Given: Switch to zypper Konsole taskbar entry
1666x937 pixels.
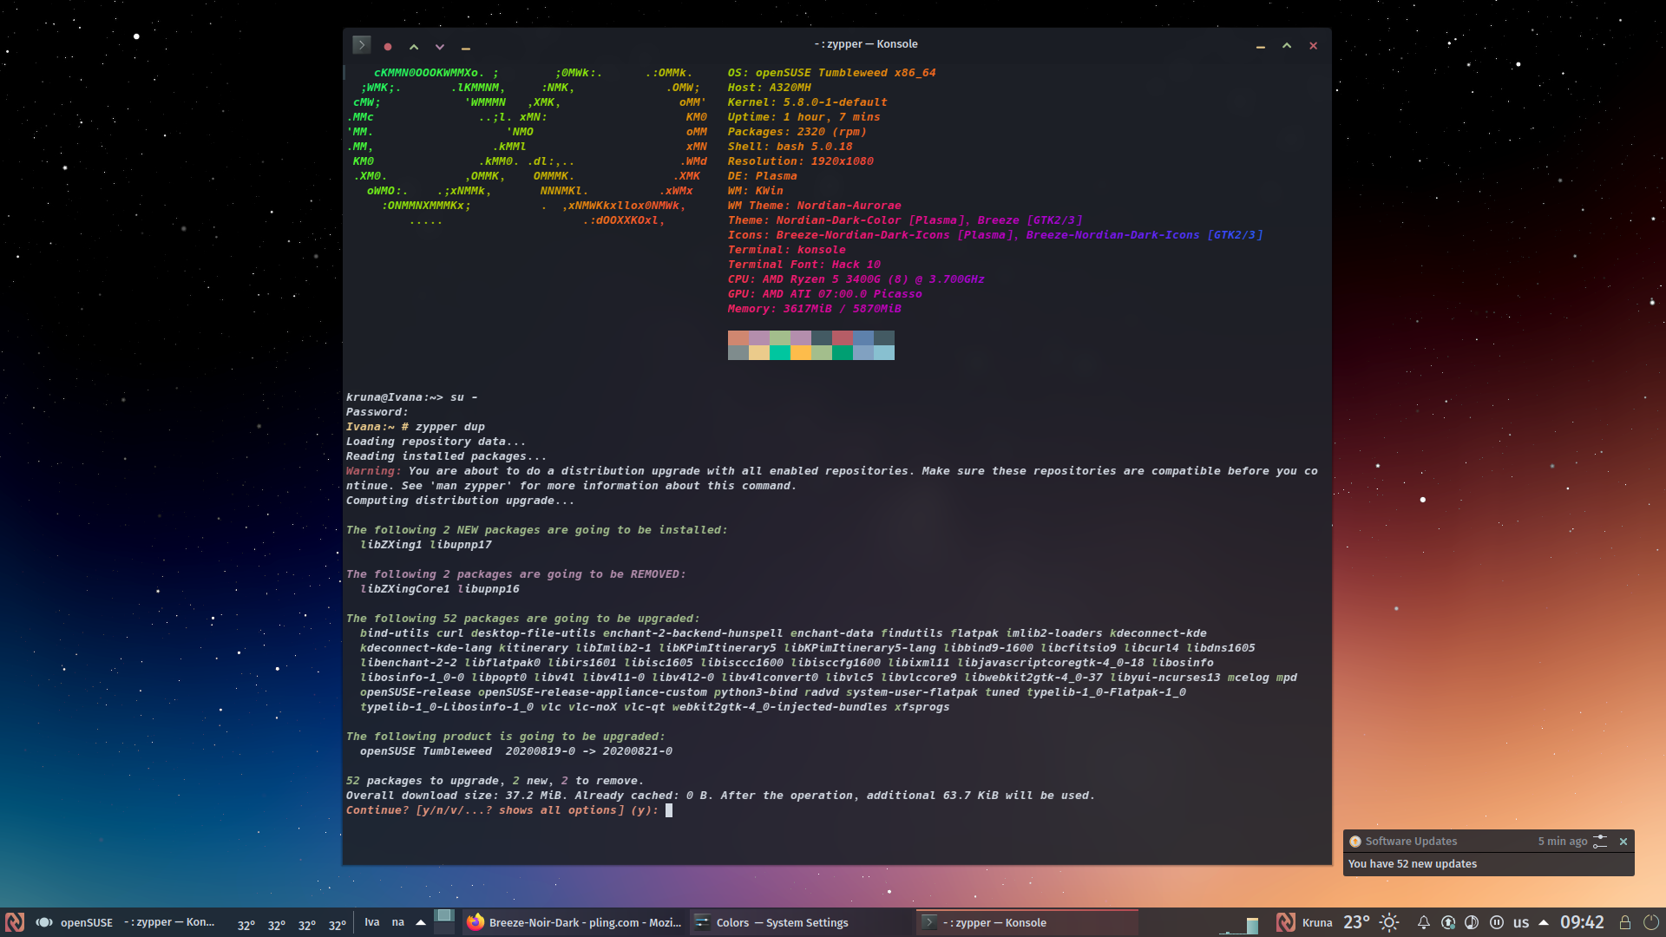Looking at the screenshot, I should [x=1027, y=922].
